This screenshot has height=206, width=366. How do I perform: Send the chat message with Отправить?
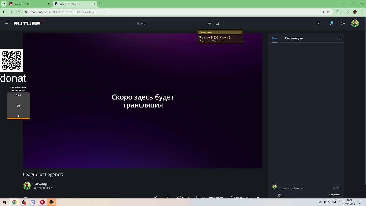click(x=335, y=195)
